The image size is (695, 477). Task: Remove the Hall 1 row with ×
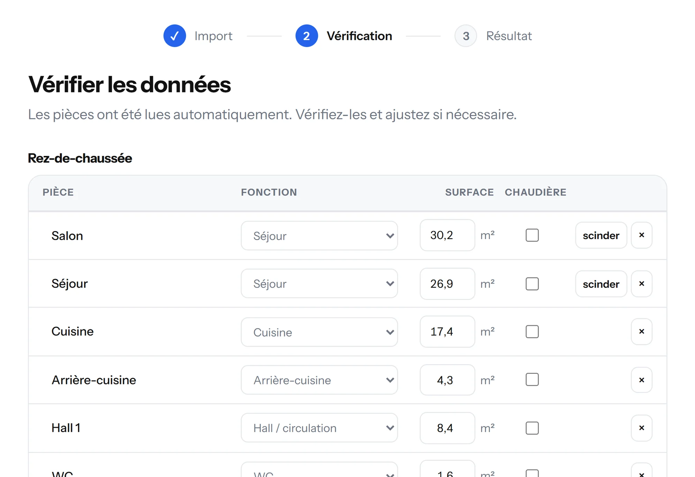[641, 428]
